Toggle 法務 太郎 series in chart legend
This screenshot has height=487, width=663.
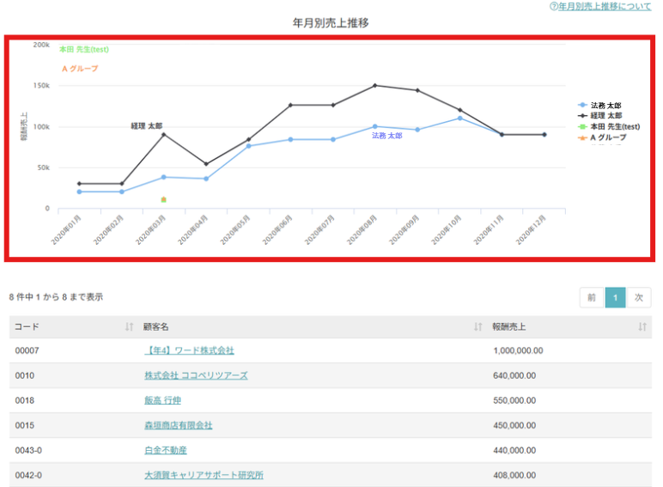coord(605,105)
